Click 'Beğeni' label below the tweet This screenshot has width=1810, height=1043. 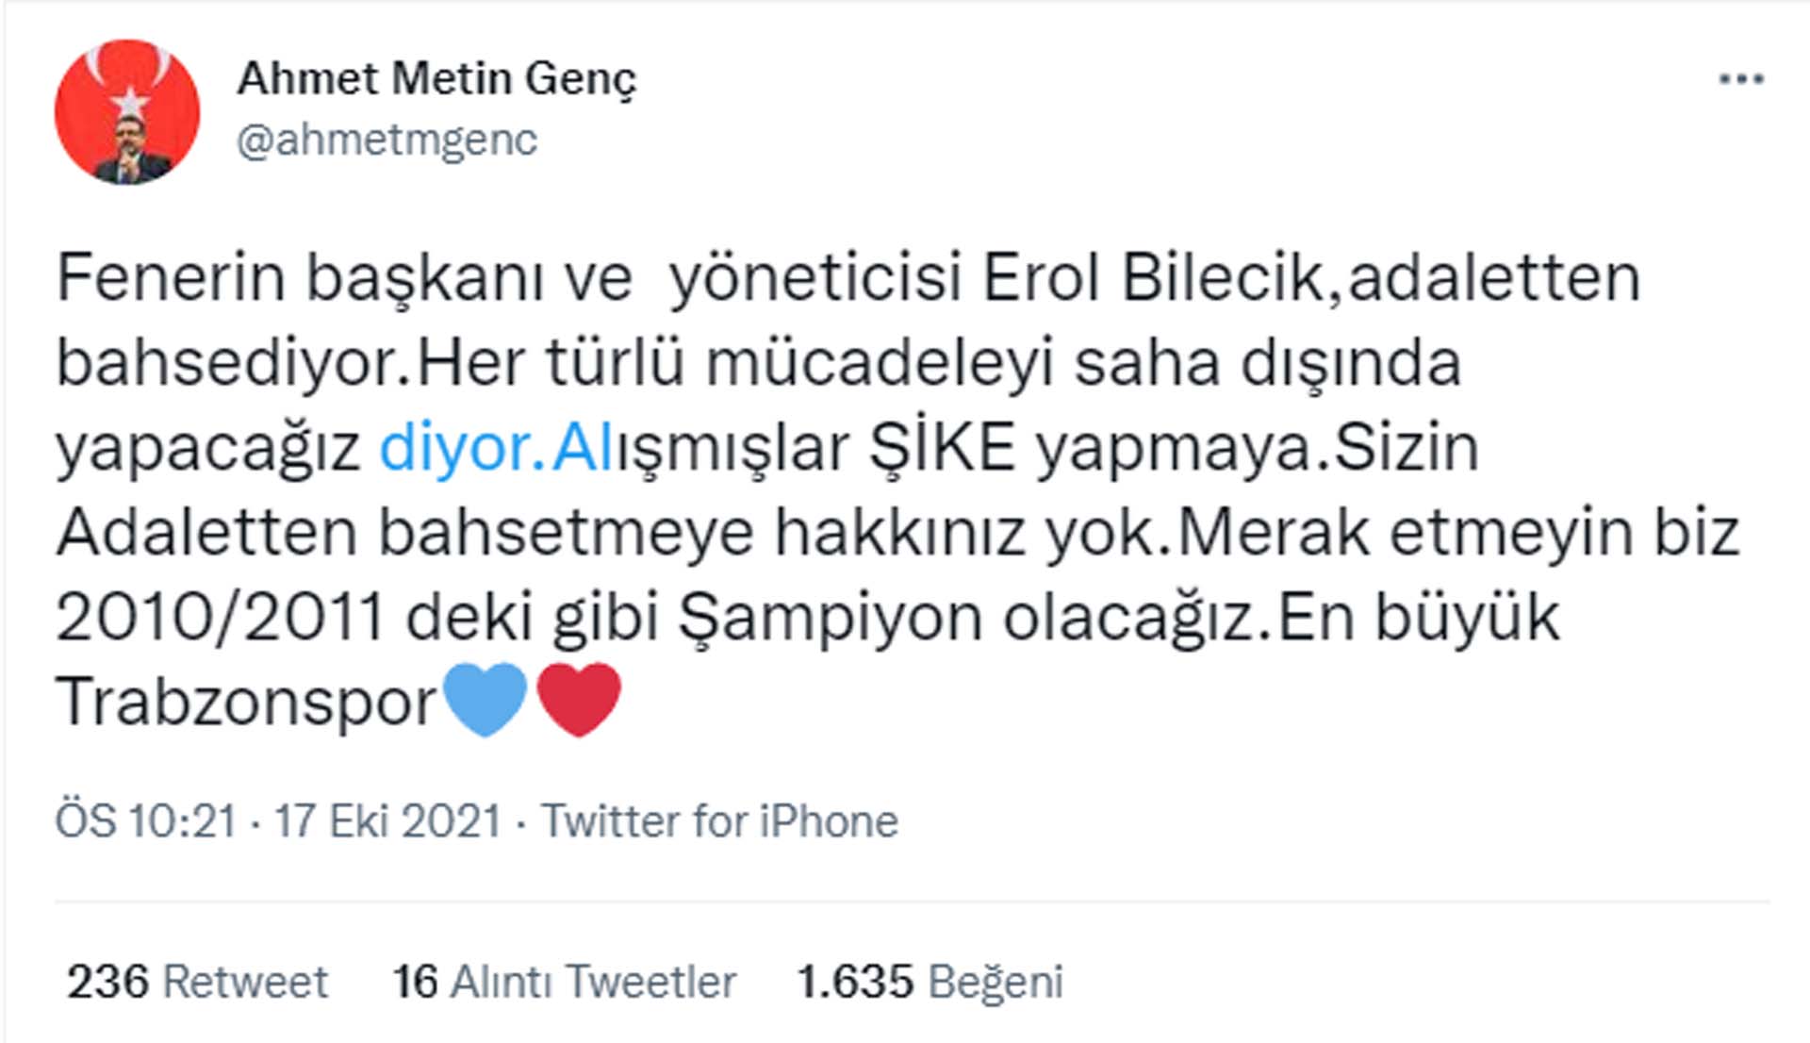click(x=997, y=982)
